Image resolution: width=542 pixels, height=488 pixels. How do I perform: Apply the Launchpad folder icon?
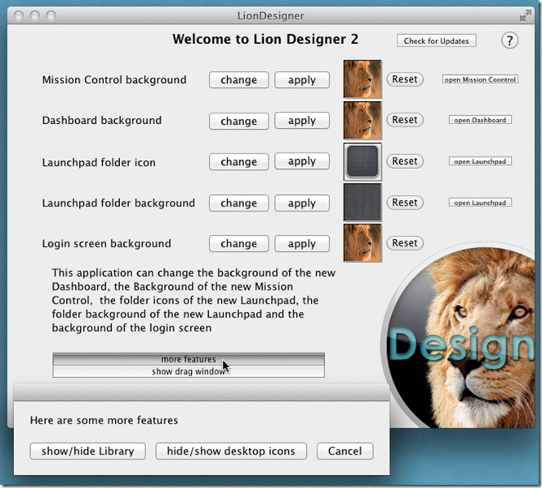tap(302, 161)
